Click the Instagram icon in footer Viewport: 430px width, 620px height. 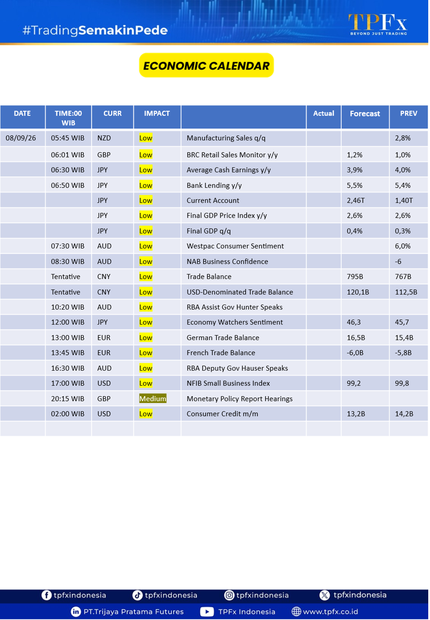(229, 595)
